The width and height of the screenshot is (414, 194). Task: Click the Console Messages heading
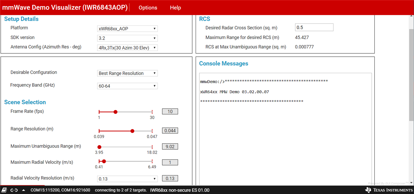click(224, 63)
